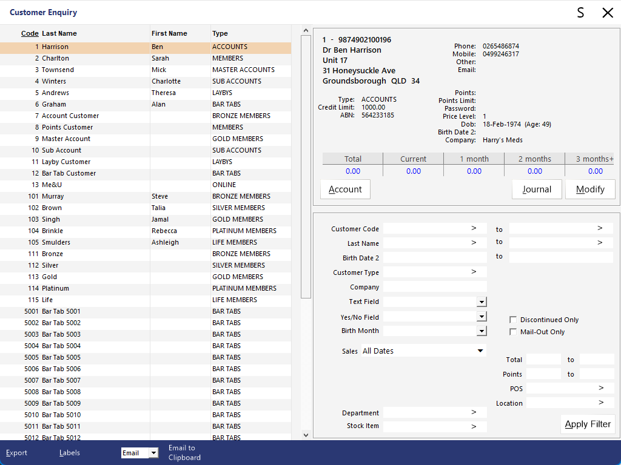Open the Sales All Dates dropdown
The image size is (621, 465).
pyautogui.click(x=480, y=351)
